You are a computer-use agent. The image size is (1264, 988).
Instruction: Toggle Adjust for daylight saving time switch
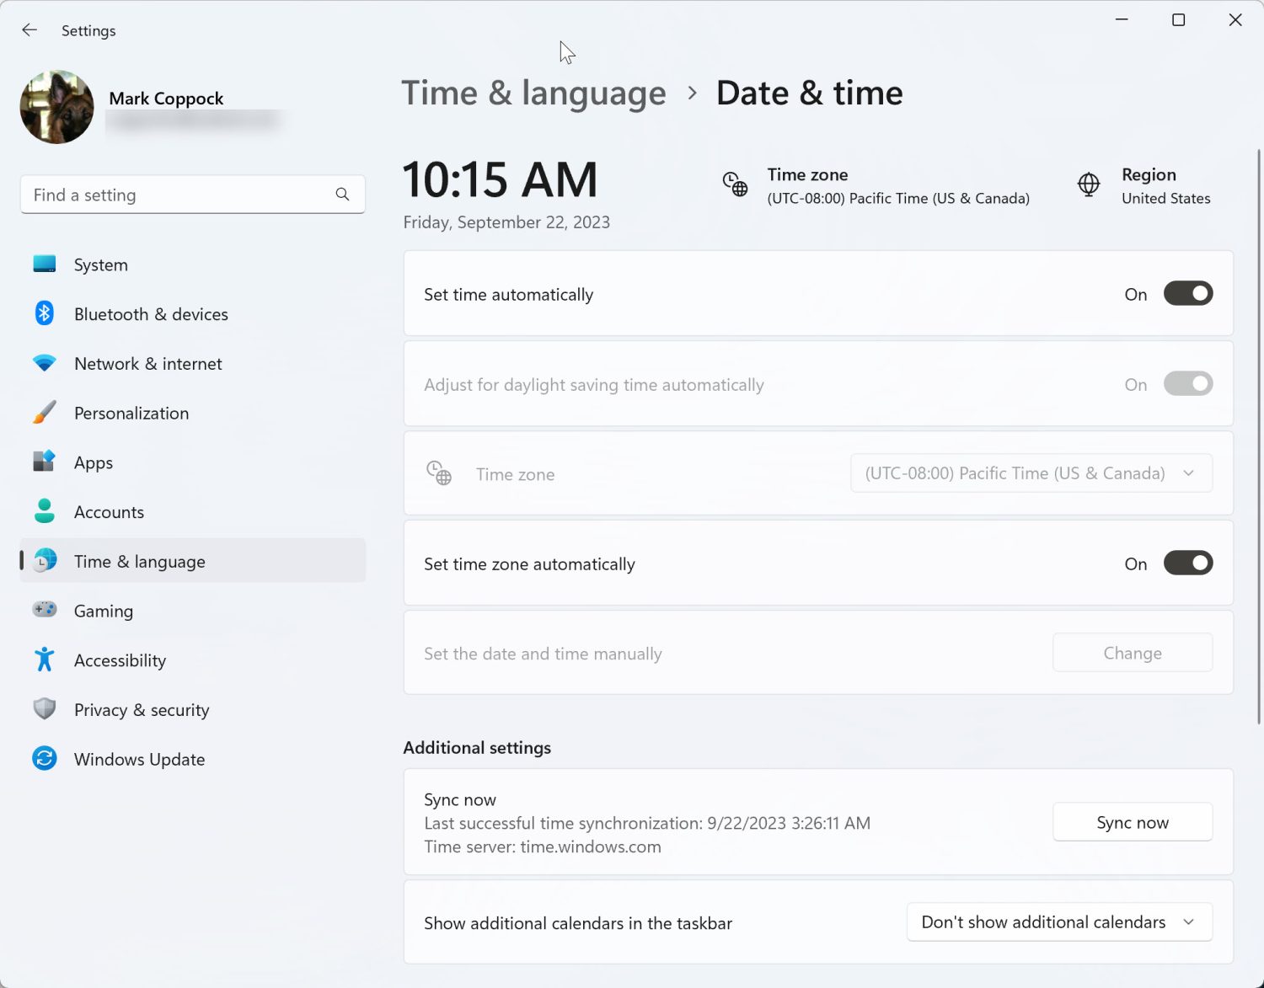(1188, 384)
